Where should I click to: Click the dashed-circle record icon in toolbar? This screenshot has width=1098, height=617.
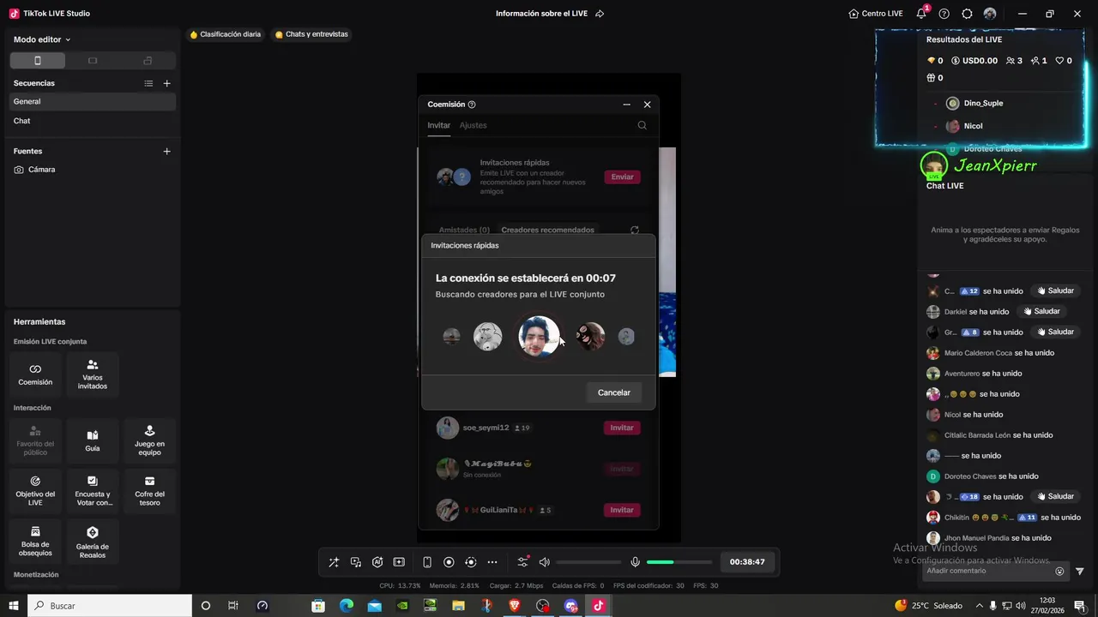tap(470, 562)
